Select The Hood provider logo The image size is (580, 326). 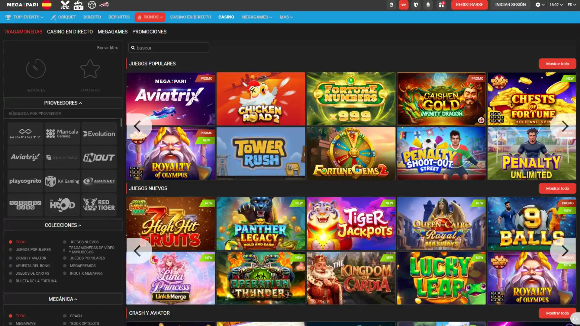click(x=62, y=205)
